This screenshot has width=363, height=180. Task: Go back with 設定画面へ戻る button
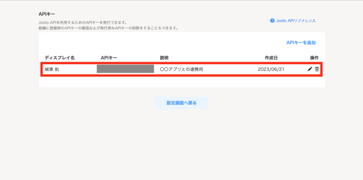point(181,103)
